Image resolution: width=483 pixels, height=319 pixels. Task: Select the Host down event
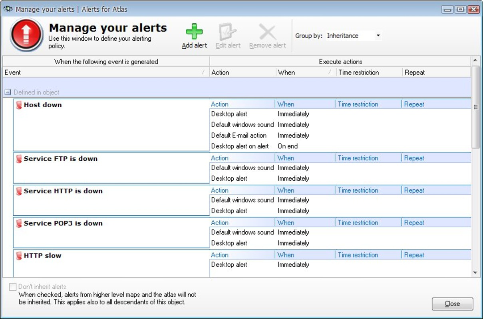pyautogui.click(x=43, y=105)
